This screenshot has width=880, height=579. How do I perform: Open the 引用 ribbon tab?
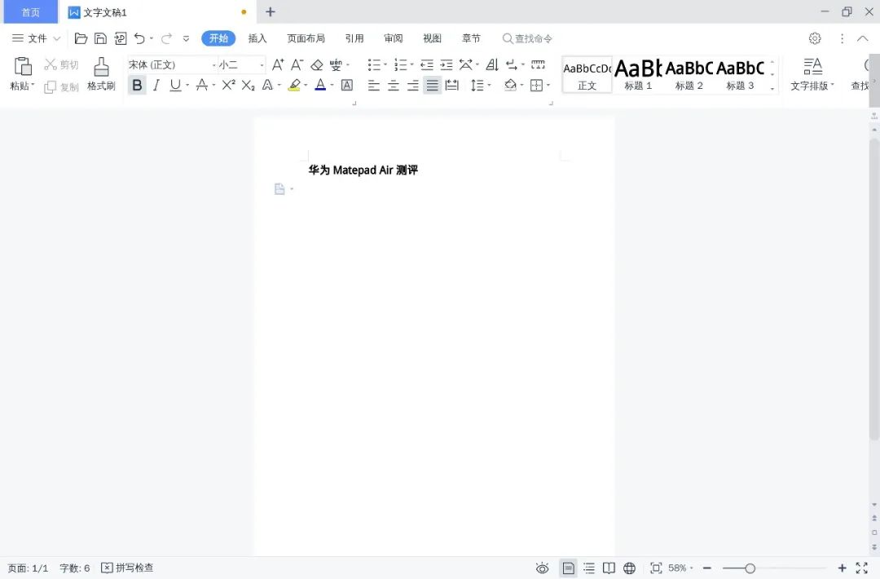[354, 38]
